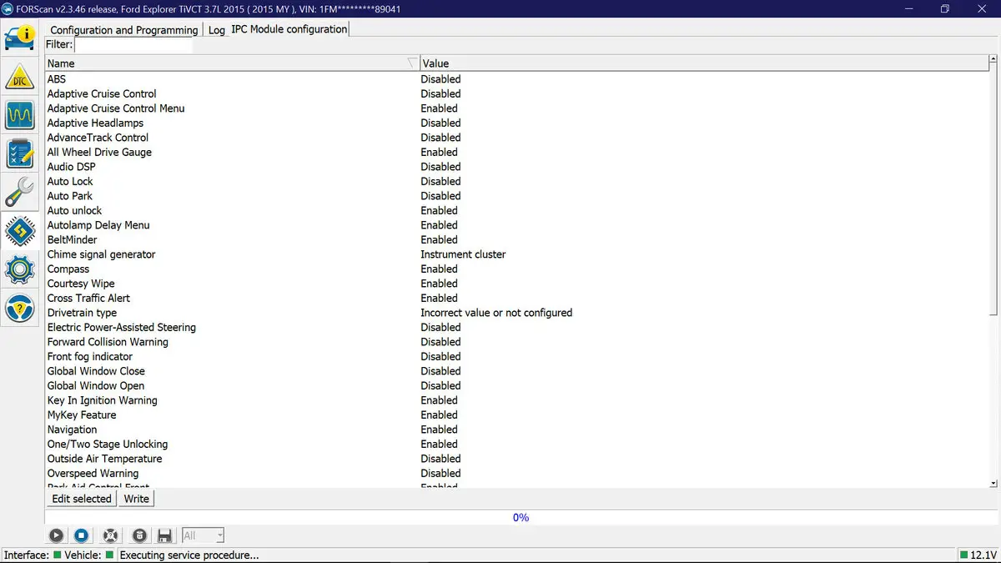1001x563 pixels.
Task: Open the Vehicle info section
Action: (x=19, y=38)
